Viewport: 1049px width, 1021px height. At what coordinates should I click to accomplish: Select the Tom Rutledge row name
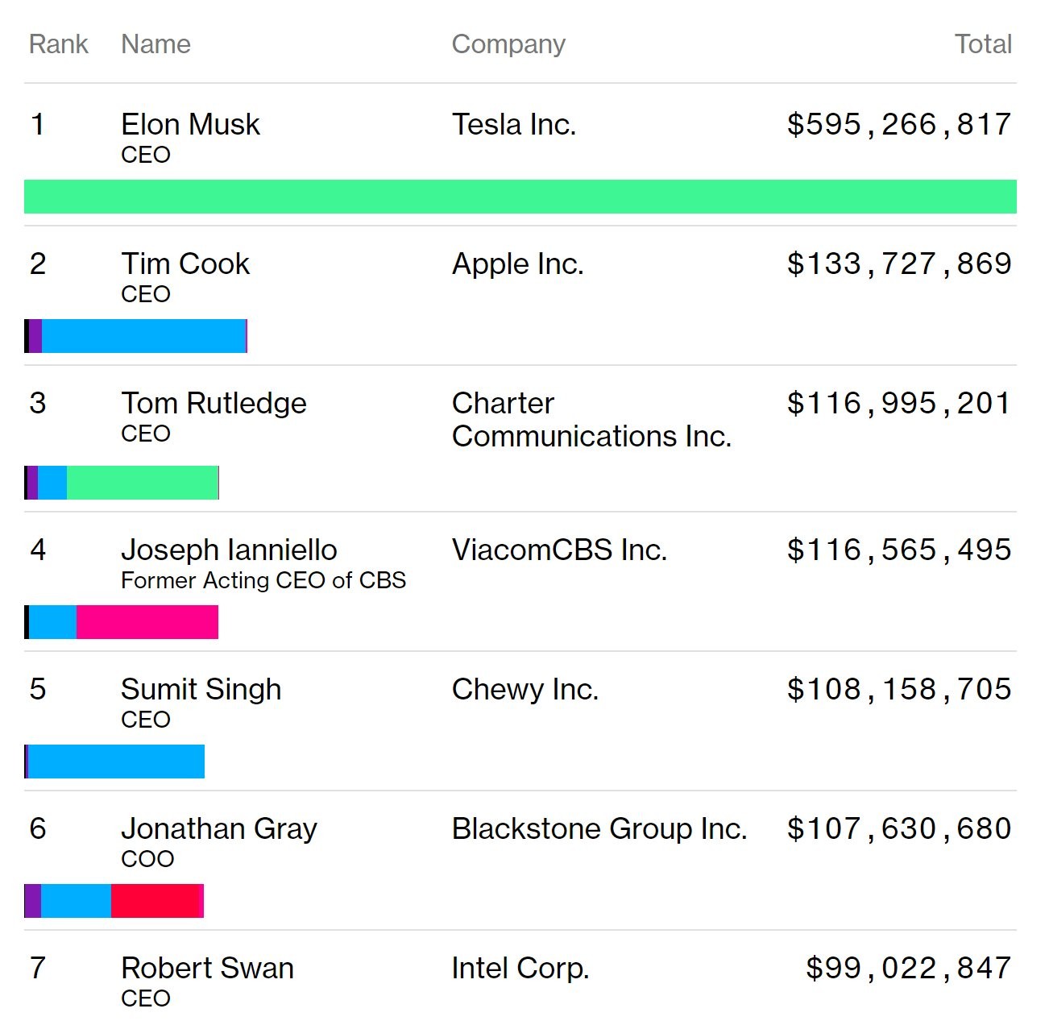(214, 404)
